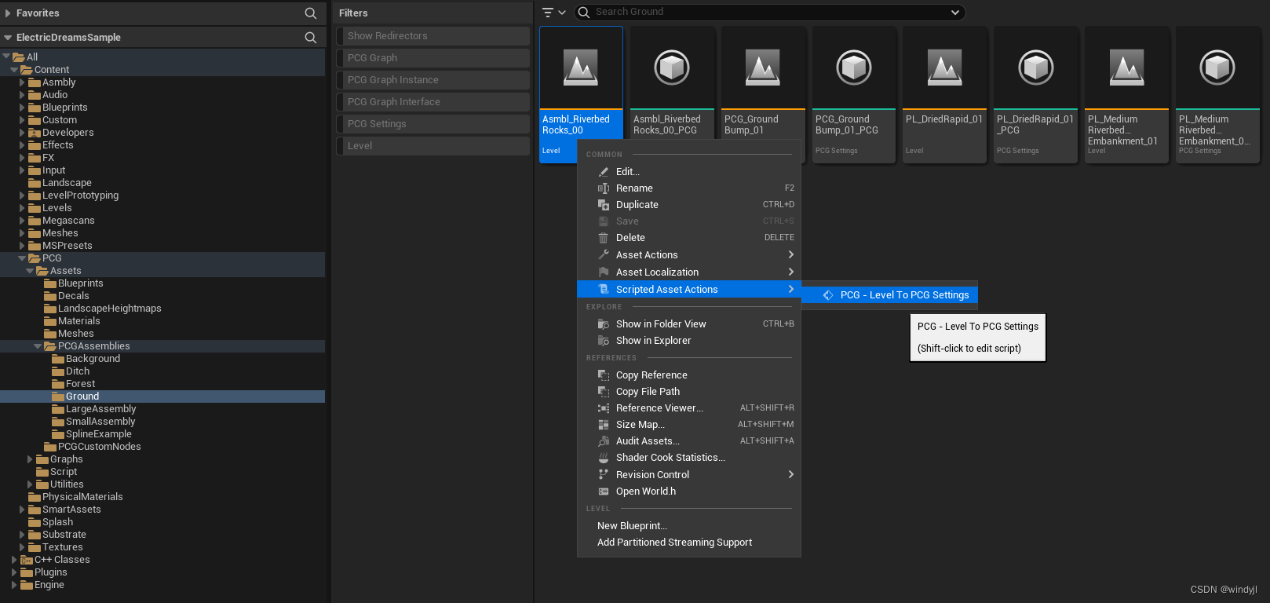The width and height of the screenshot is (1270, 603).
Task: Select the C++ Classes folder icon
Action: click(27, 560)
